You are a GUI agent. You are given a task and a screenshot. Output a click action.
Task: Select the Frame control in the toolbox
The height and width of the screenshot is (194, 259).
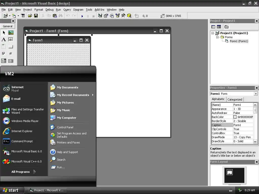[x=4, y=46]
